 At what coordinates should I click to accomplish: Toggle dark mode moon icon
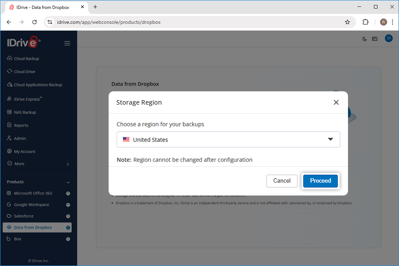(364, 39)
